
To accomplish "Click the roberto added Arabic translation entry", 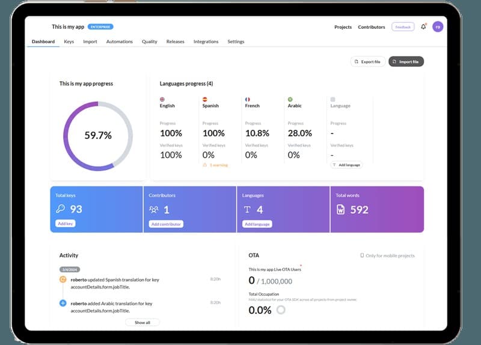I will [111, 307].
